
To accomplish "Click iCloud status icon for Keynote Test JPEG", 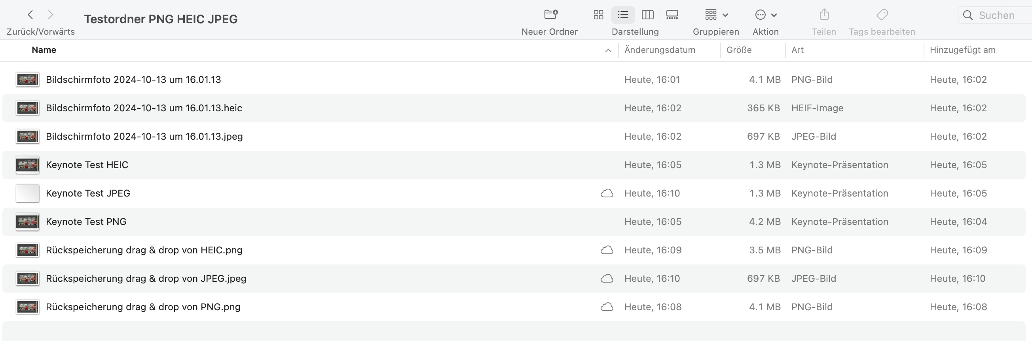I will pyautogui.click(x=607, y=193).
